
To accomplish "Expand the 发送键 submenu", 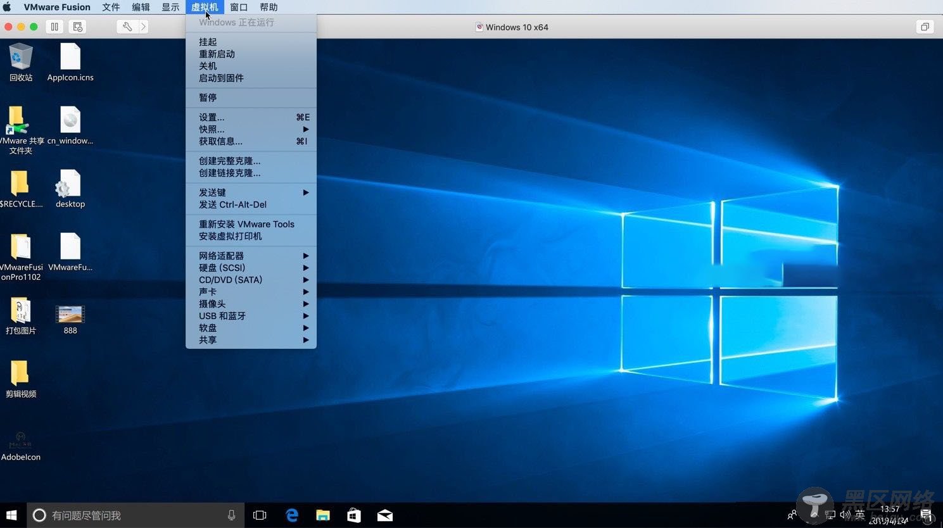I will click(251, 192).
